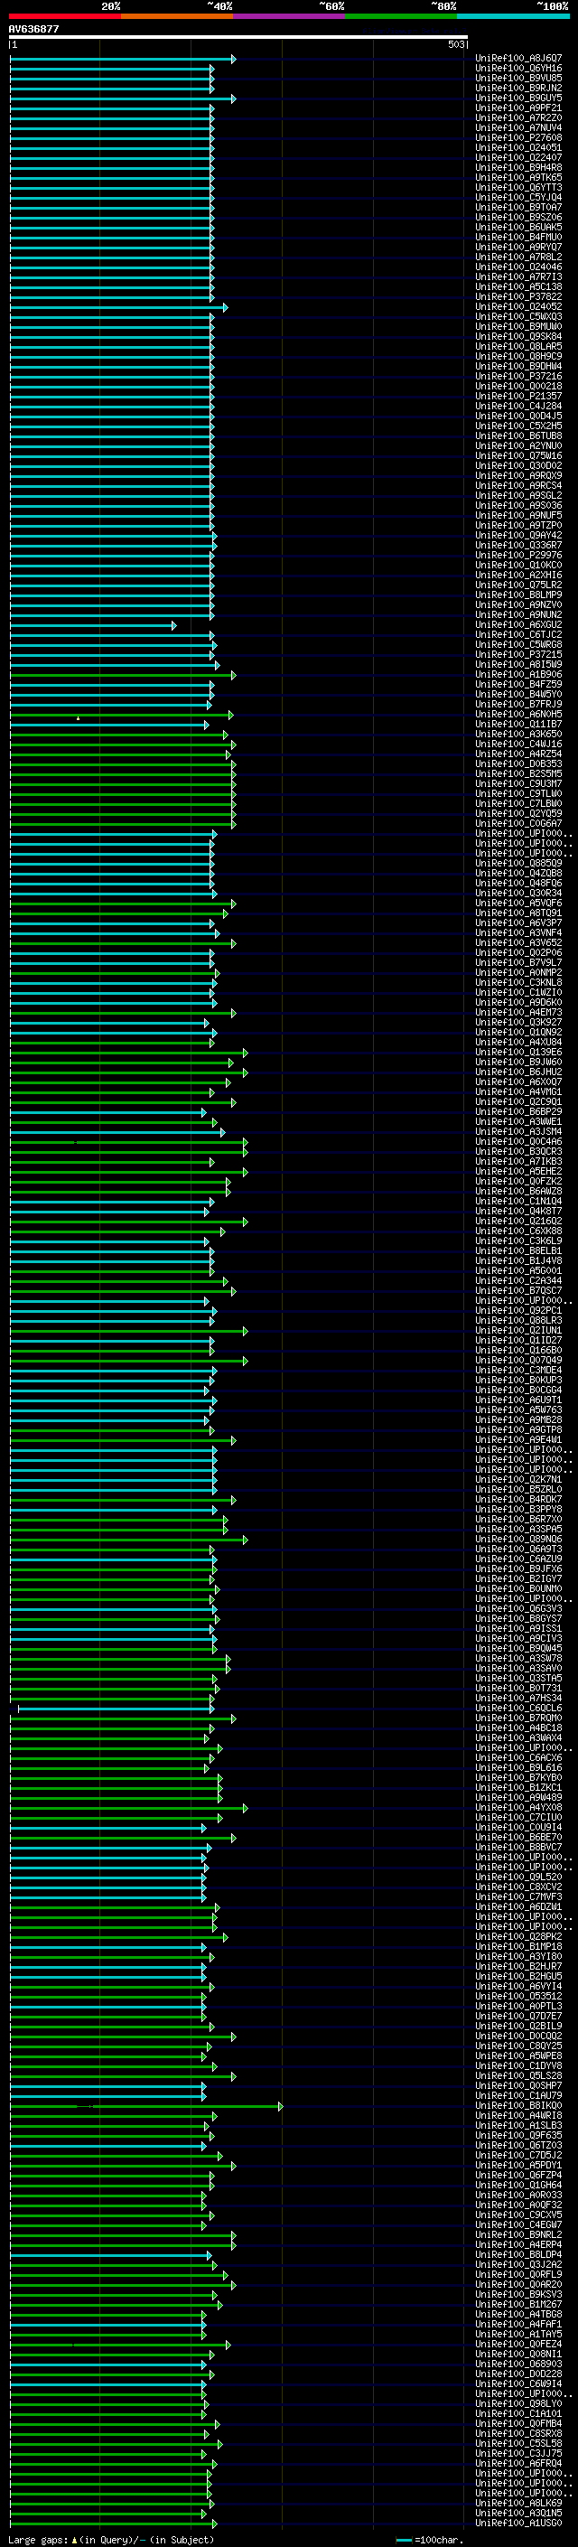
Task: Select hit UniRef100_B8LDP4
Action: click(x=518, y=2254)
